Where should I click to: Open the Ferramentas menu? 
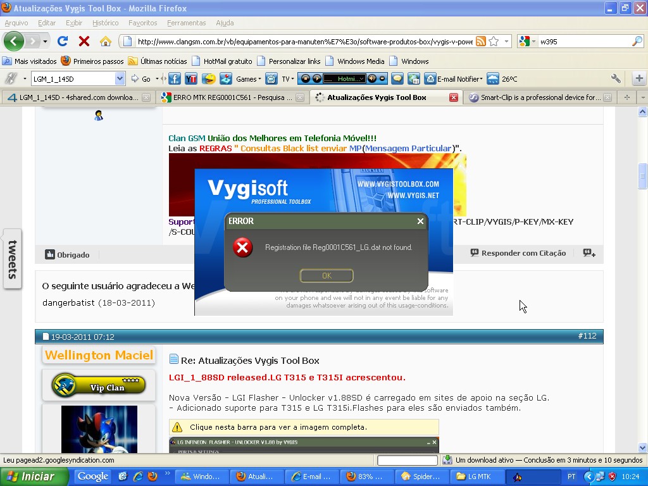[x=187, y=23]
